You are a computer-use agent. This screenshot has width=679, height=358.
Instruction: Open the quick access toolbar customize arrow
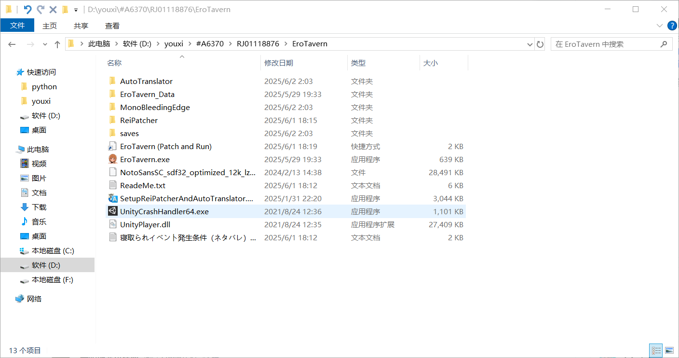click(x=76, y=10)
